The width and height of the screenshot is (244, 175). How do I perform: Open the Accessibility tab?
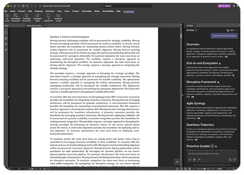tap(108, 11)
